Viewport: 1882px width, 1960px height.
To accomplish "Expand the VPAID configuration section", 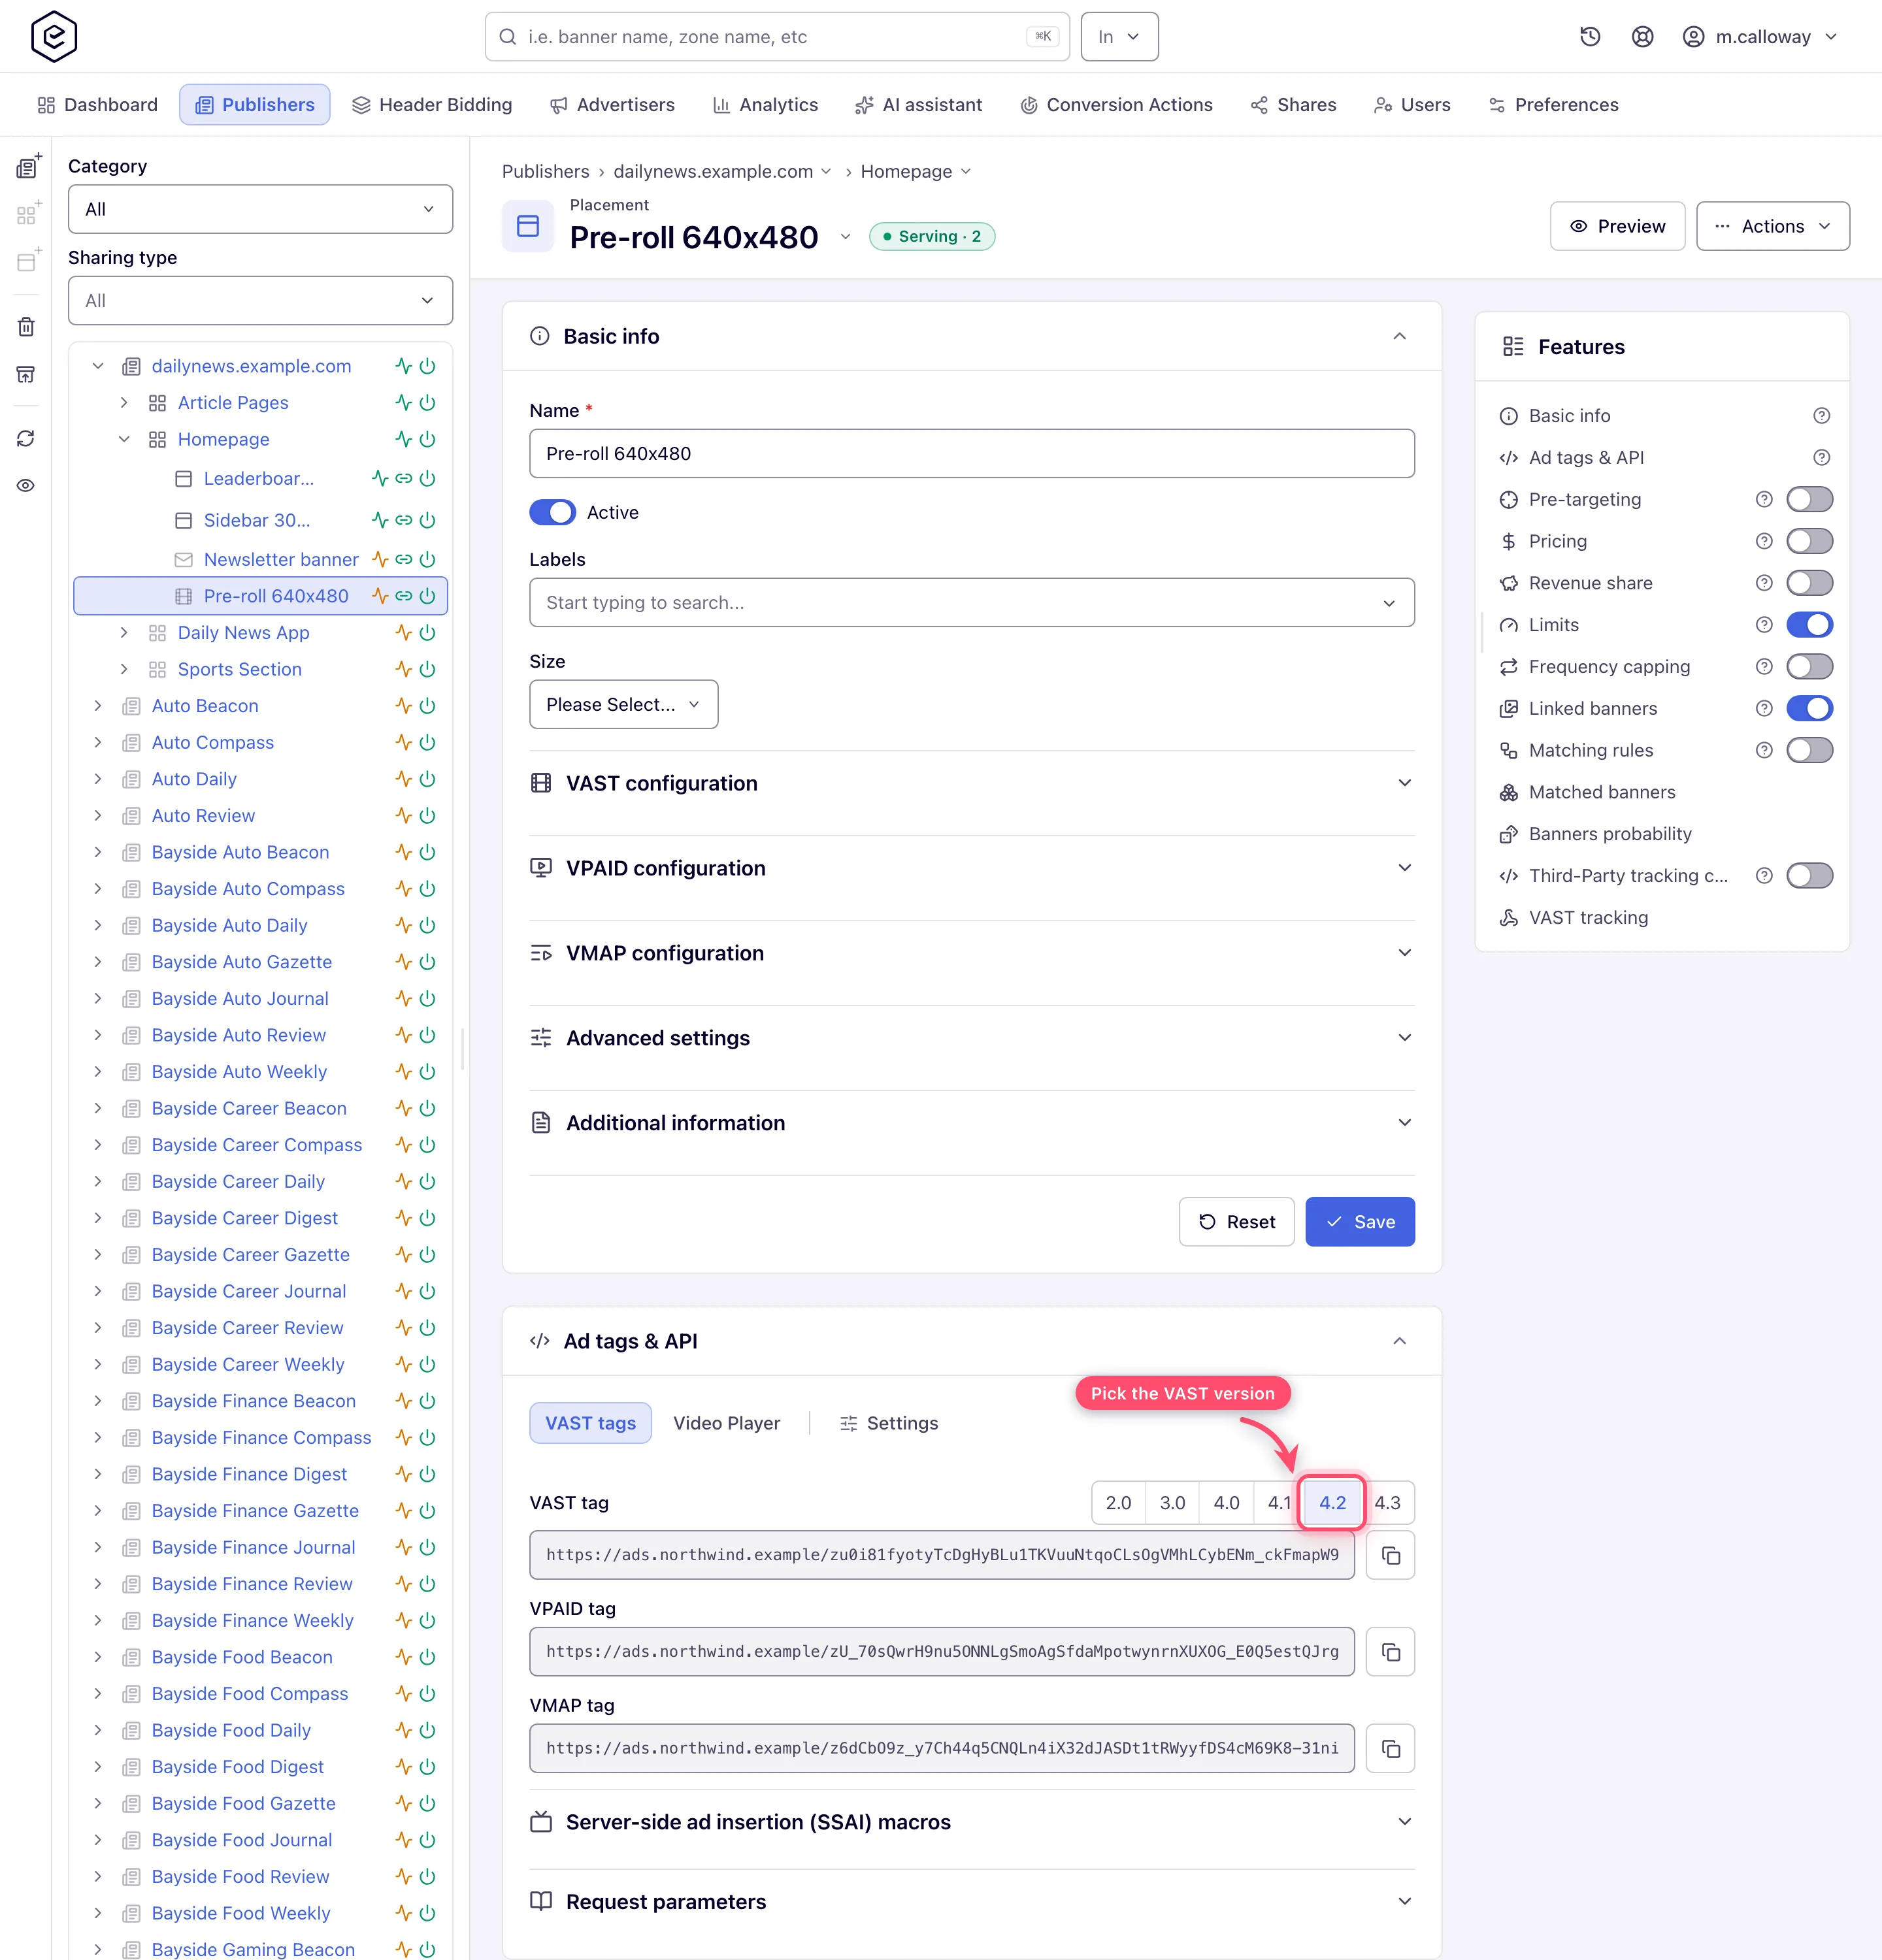I will (x=972, y=869).
